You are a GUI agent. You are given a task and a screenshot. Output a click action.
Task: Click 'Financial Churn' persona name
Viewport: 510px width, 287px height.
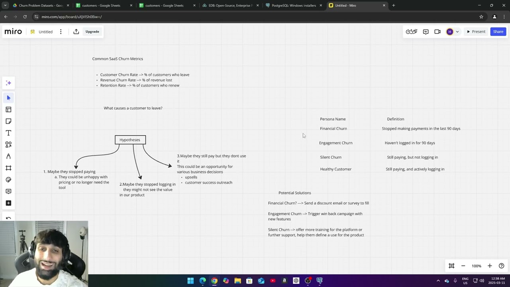[333, 129]
